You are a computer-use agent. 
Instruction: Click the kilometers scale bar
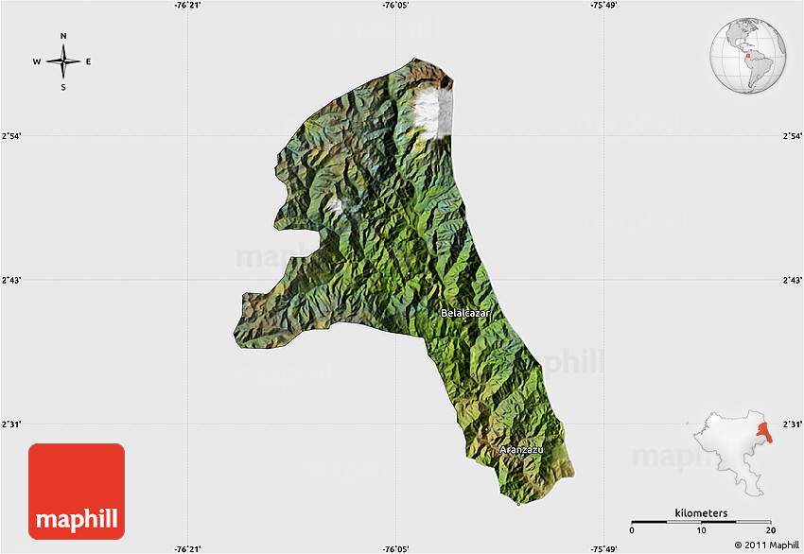(x=701, y=521)
